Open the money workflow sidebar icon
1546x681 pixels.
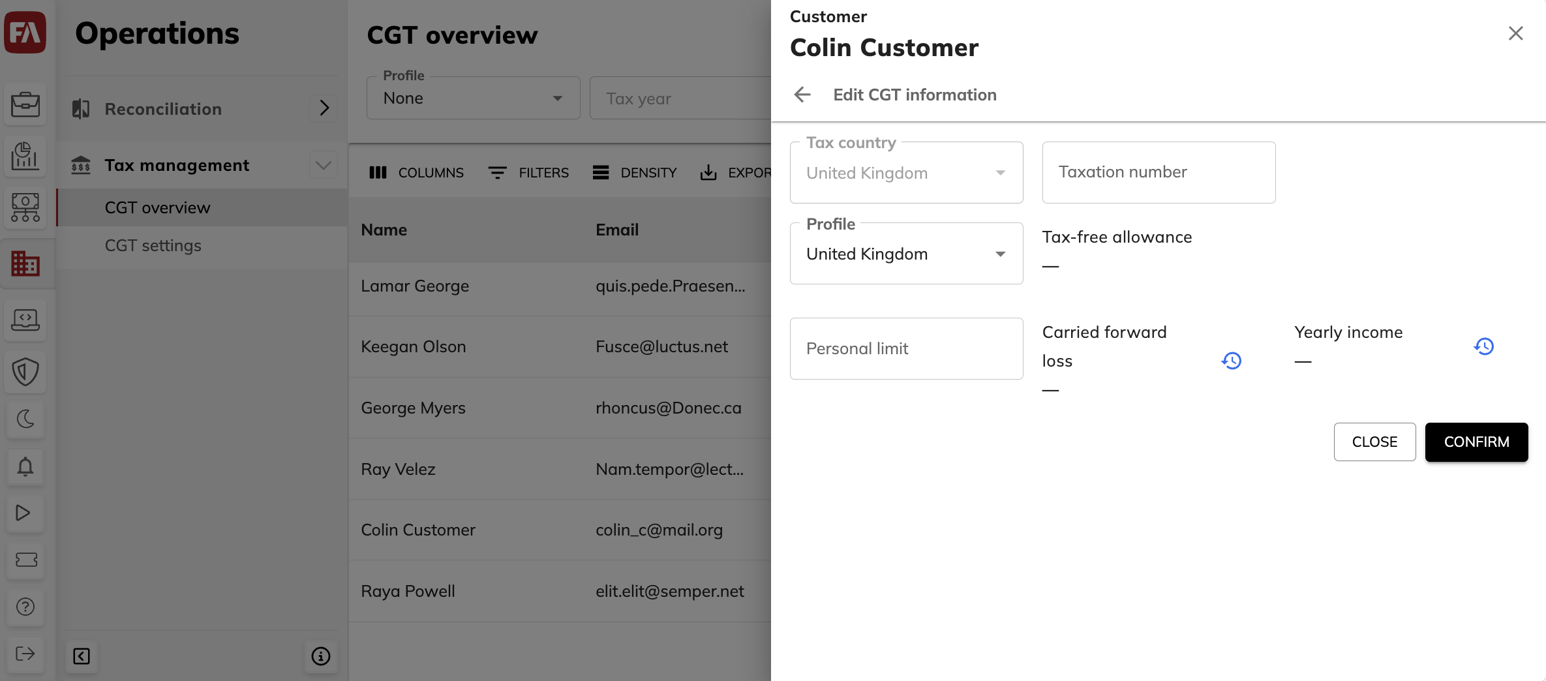coord(25,208)
